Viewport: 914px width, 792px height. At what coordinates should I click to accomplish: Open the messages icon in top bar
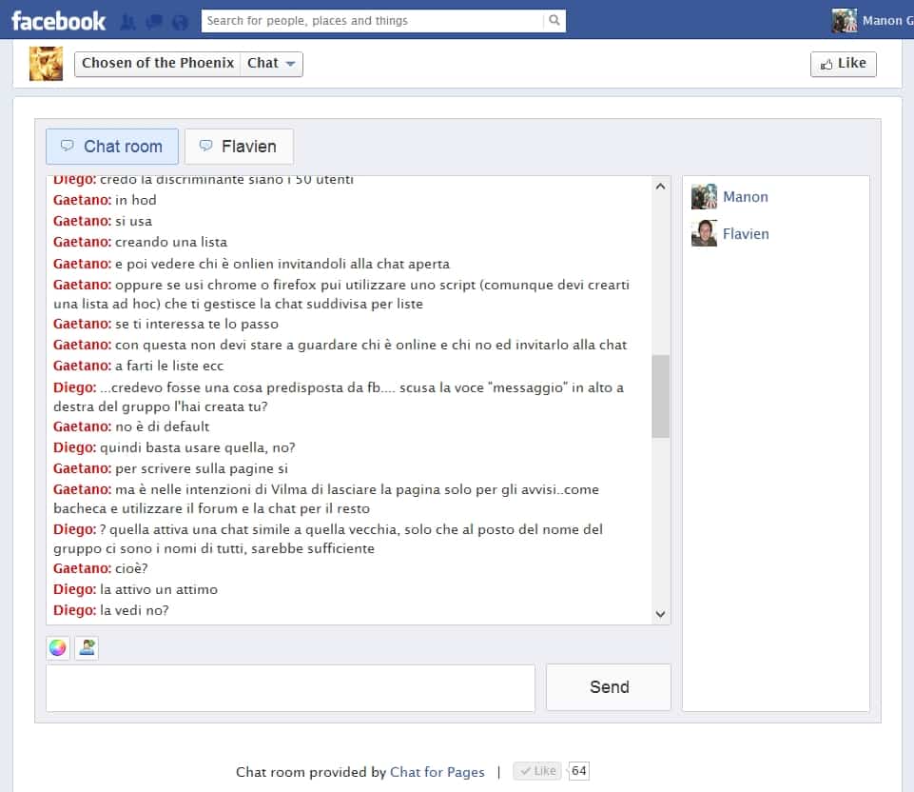pos(154,22)
